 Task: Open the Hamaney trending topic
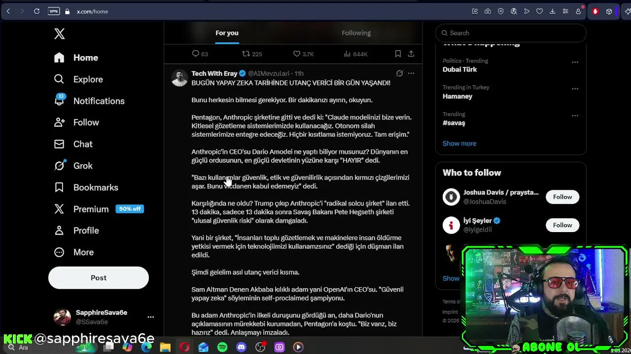[x=457, y=96]
